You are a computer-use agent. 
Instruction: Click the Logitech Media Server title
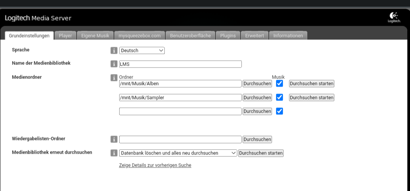coord(38,18)
